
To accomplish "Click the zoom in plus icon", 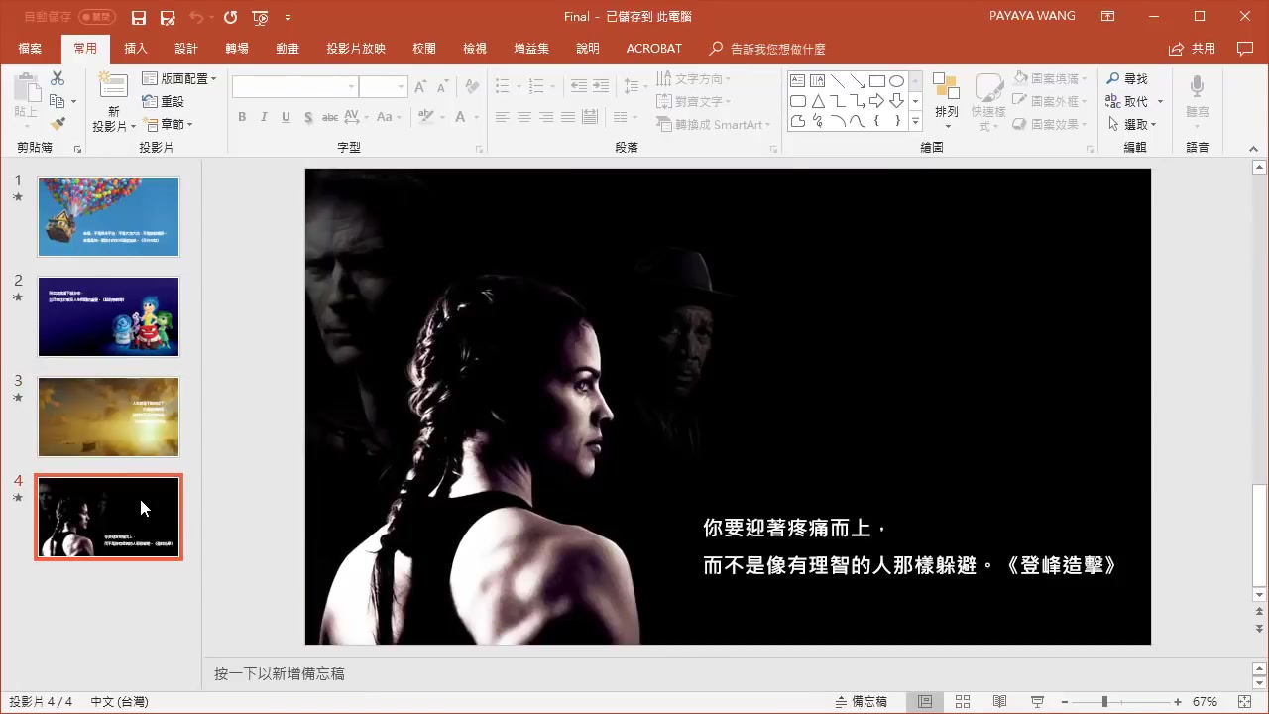I will pyautogui.click(x=1177, y=701).
